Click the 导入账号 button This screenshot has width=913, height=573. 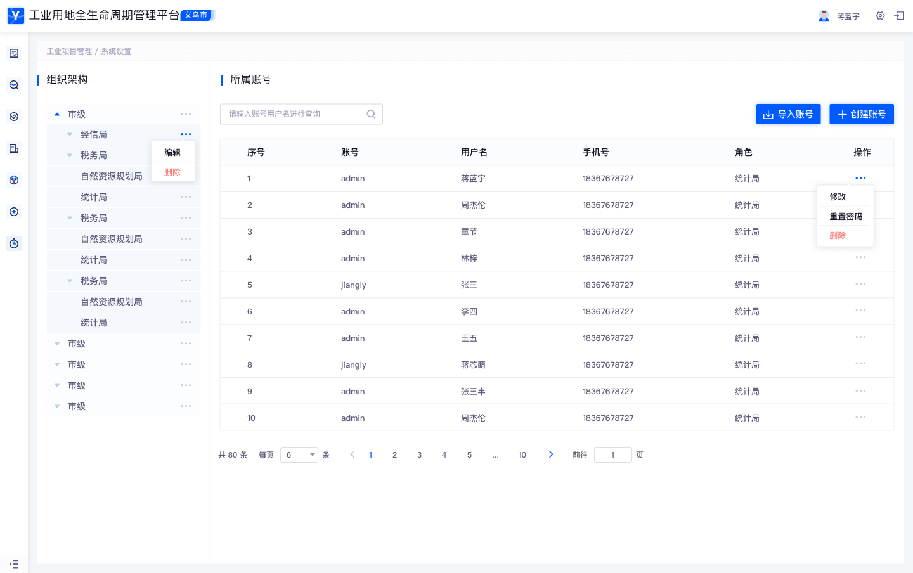point(788,114)
